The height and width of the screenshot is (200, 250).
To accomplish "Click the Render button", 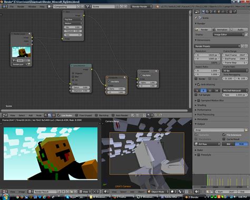I will 203,30.
